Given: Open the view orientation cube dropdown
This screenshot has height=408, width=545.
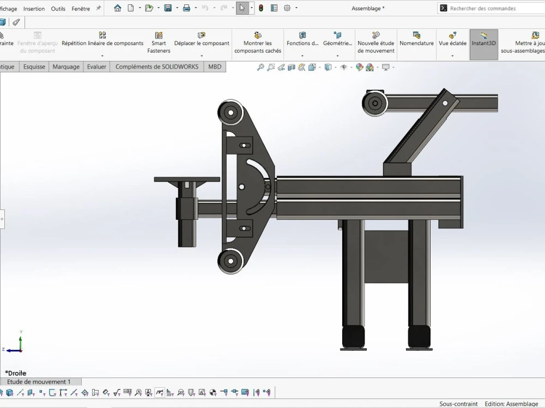Looking at the screenshot, I should click(x=319, y=67).
